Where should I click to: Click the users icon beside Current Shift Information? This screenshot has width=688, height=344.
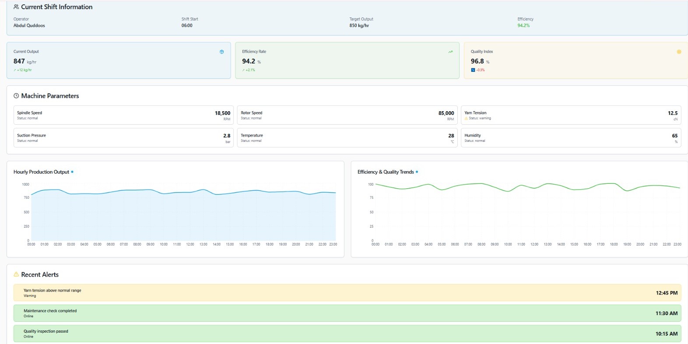point(16,7)
